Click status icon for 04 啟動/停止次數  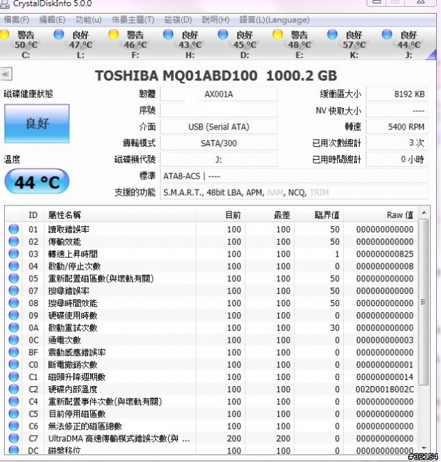[x=14, y=266]
